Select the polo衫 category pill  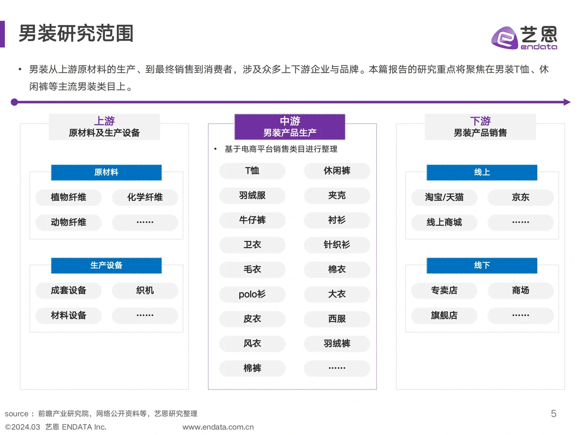point(252,294)
